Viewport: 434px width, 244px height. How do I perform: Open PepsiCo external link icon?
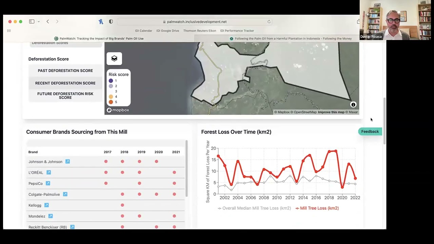pos(48,183)
